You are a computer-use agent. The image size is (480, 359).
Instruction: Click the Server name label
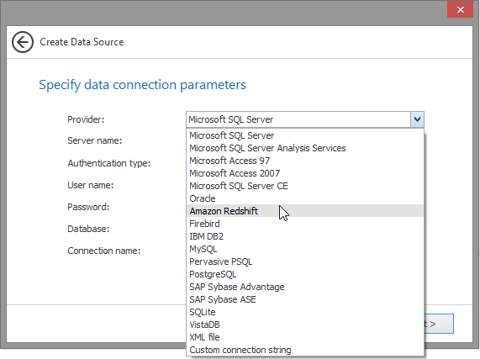tap(95, 140)
